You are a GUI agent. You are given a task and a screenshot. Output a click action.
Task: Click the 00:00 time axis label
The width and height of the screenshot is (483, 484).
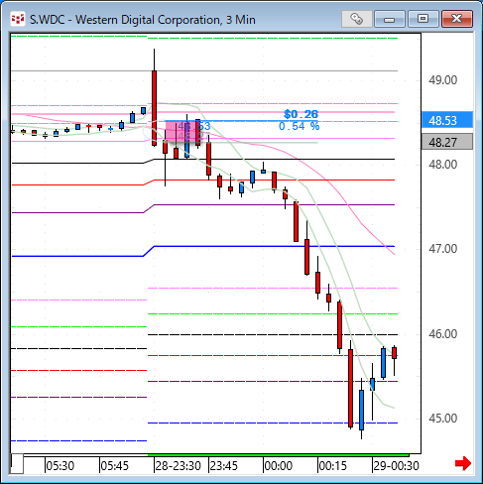click(279, 466)
